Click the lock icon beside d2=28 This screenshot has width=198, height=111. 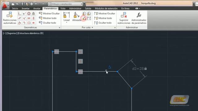point(145,68)
